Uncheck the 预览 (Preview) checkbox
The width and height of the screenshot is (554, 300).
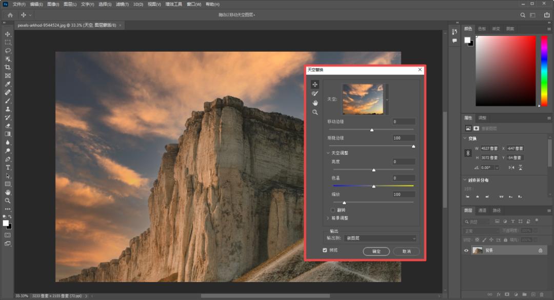325,250
